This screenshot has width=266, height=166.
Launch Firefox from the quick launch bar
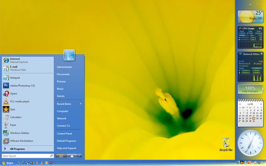[32, 163]
